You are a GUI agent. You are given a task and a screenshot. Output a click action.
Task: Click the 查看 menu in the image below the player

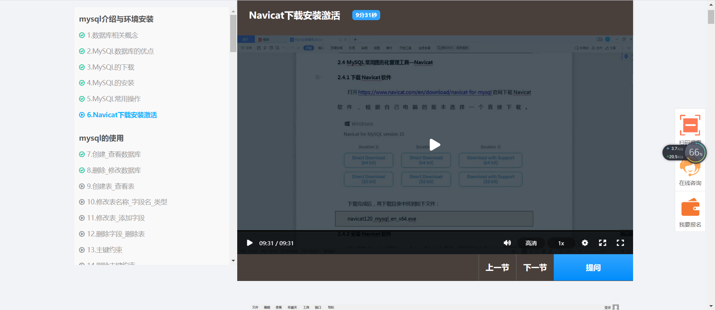click(279, 307)
